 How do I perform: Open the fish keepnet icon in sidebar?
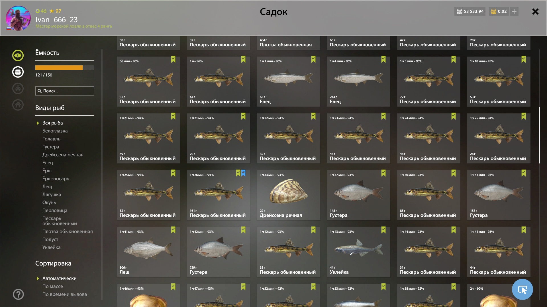coord(18,55)
